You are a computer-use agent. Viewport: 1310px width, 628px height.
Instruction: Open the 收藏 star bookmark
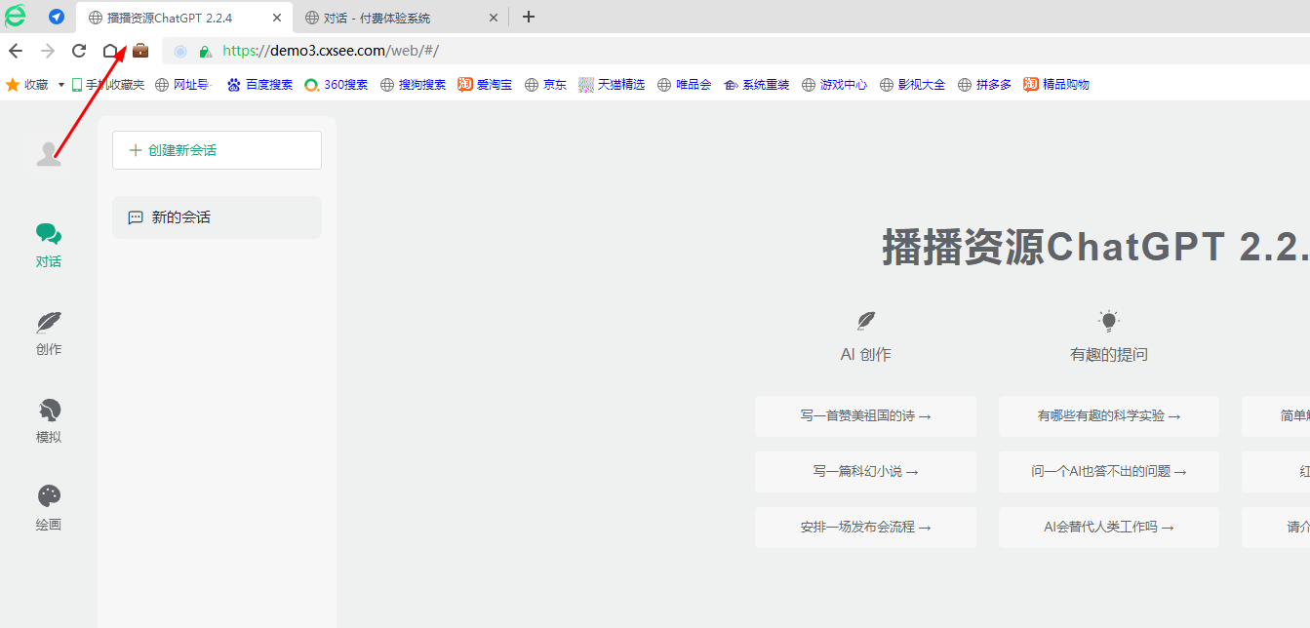[x=26, y=85]
